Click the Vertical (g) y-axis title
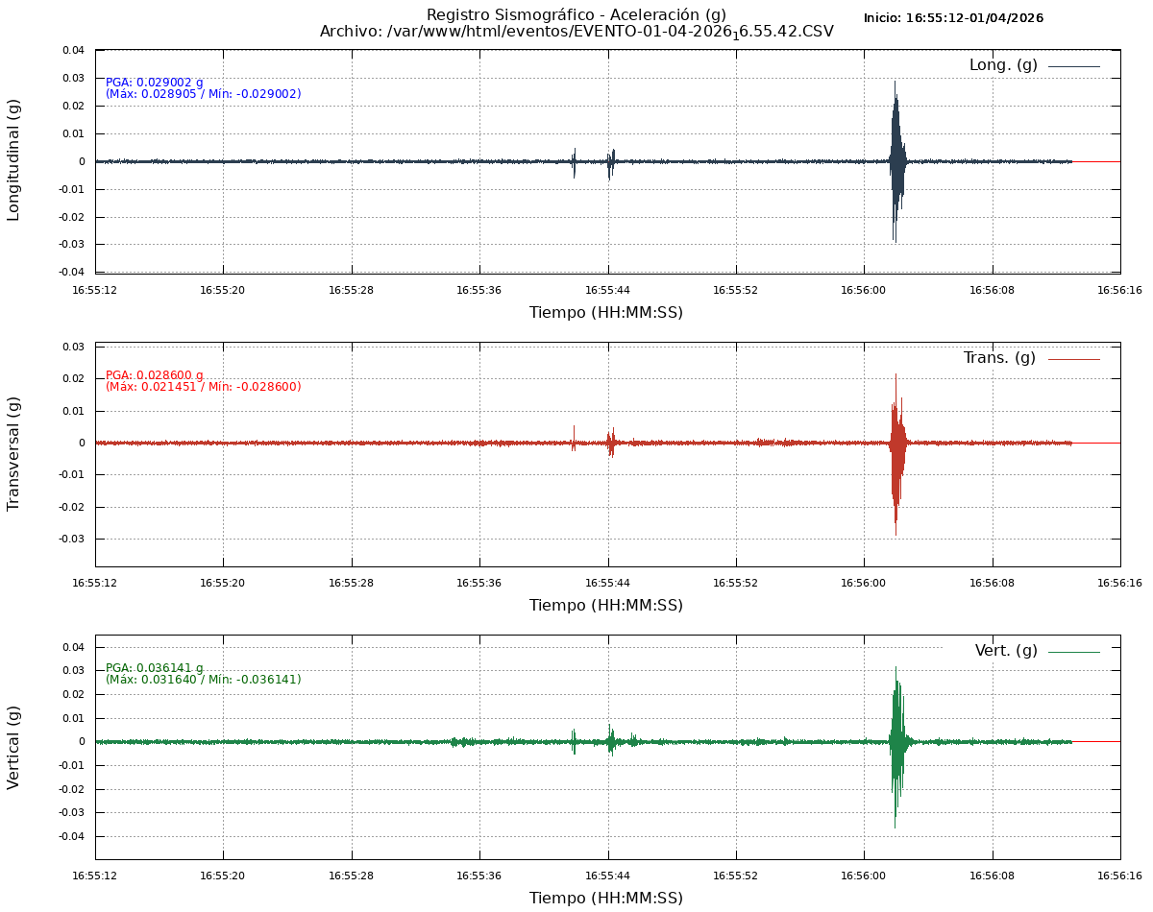 click(13, 747)
